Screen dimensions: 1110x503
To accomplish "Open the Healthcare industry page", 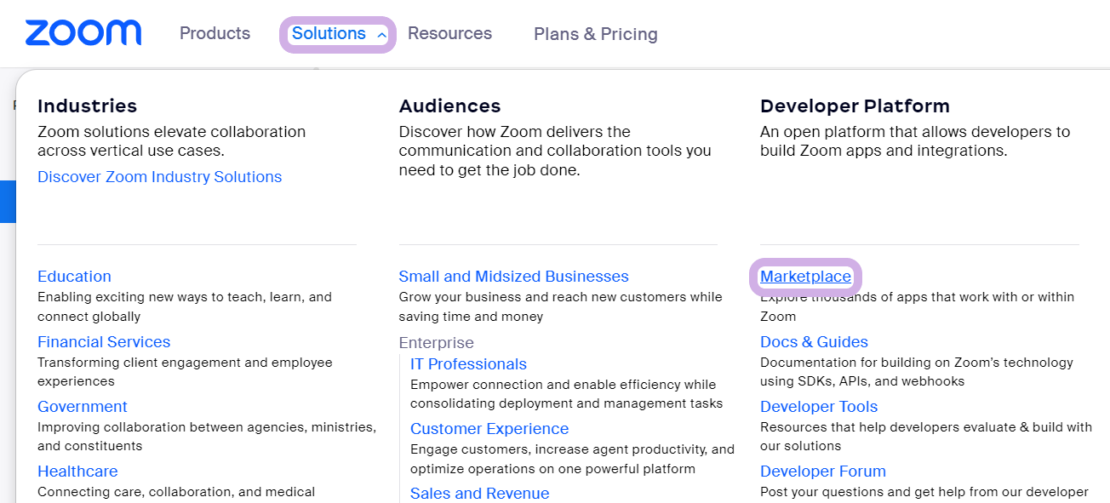I will pyautogui.click(x=77, y=472).
